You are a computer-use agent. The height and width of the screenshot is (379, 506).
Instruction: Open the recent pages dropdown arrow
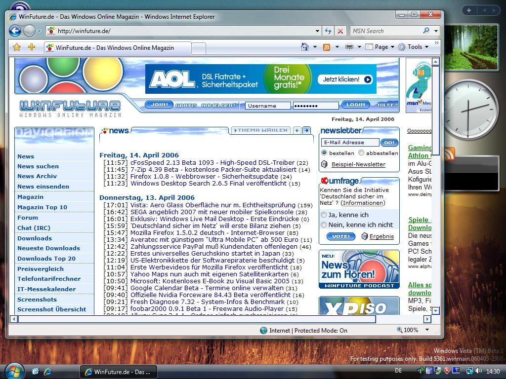[x=40, y=31]
